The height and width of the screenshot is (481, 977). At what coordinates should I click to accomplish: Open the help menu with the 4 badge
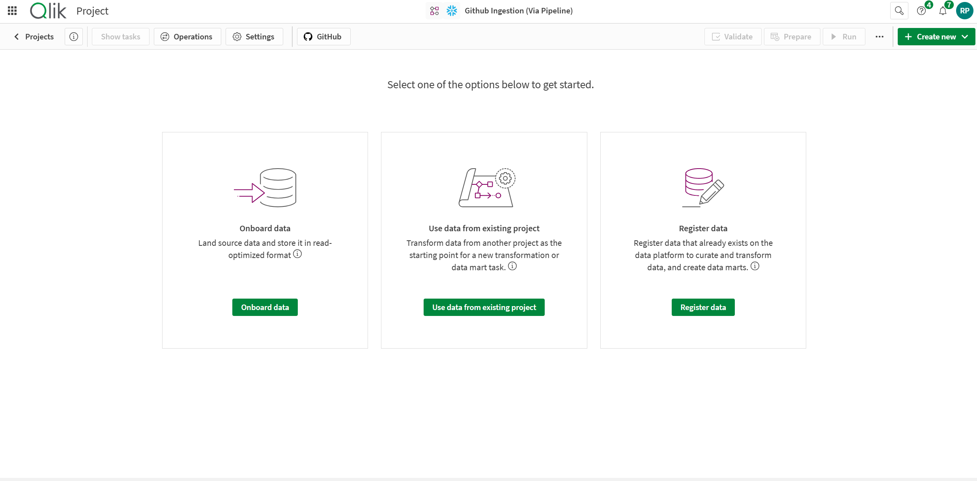(x=922, y=11)
